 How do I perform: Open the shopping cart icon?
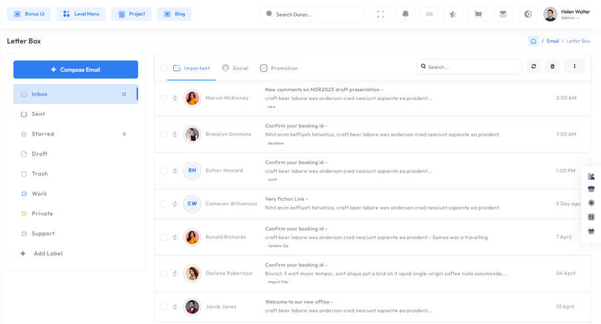(x=478, y=14)
